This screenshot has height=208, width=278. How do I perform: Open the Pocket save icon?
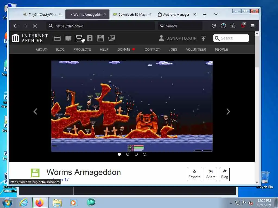coord(214,26)
